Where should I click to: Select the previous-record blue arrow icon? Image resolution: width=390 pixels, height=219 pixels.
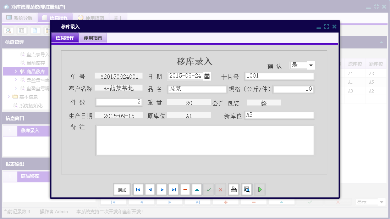point(150,189)
